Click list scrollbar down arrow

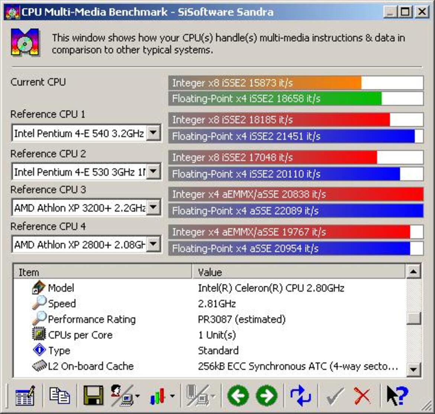[x=413, y=369]
